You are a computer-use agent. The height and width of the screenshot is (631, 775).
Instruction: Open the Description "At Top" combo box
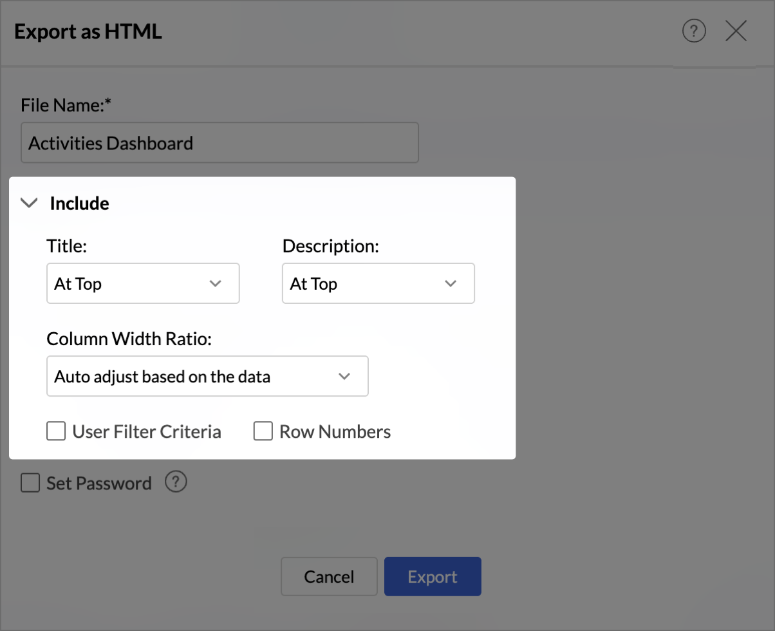click(x=364, y=284)
